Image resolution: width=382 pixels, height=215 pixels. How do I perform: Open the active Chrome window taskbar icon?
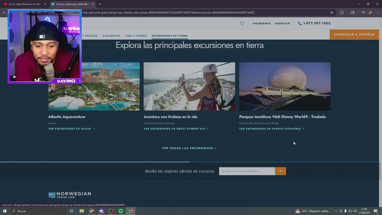click(x=131, y=211)
